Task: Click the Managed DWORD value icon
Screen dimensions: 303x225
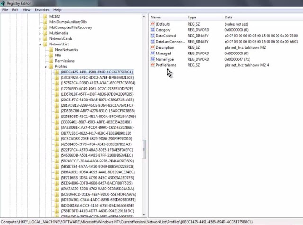Action: click(x=152, y=54)
